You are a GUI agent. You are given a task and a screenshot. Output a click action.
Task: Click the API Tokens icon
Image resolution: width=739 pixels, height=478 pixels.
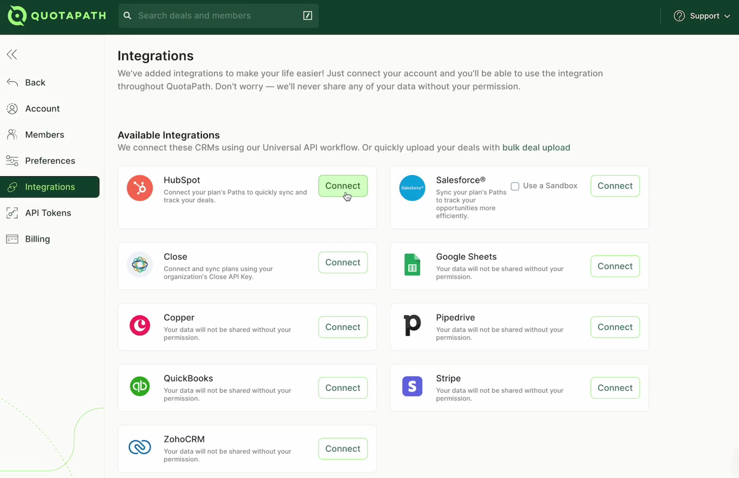(x=12, y=213)
